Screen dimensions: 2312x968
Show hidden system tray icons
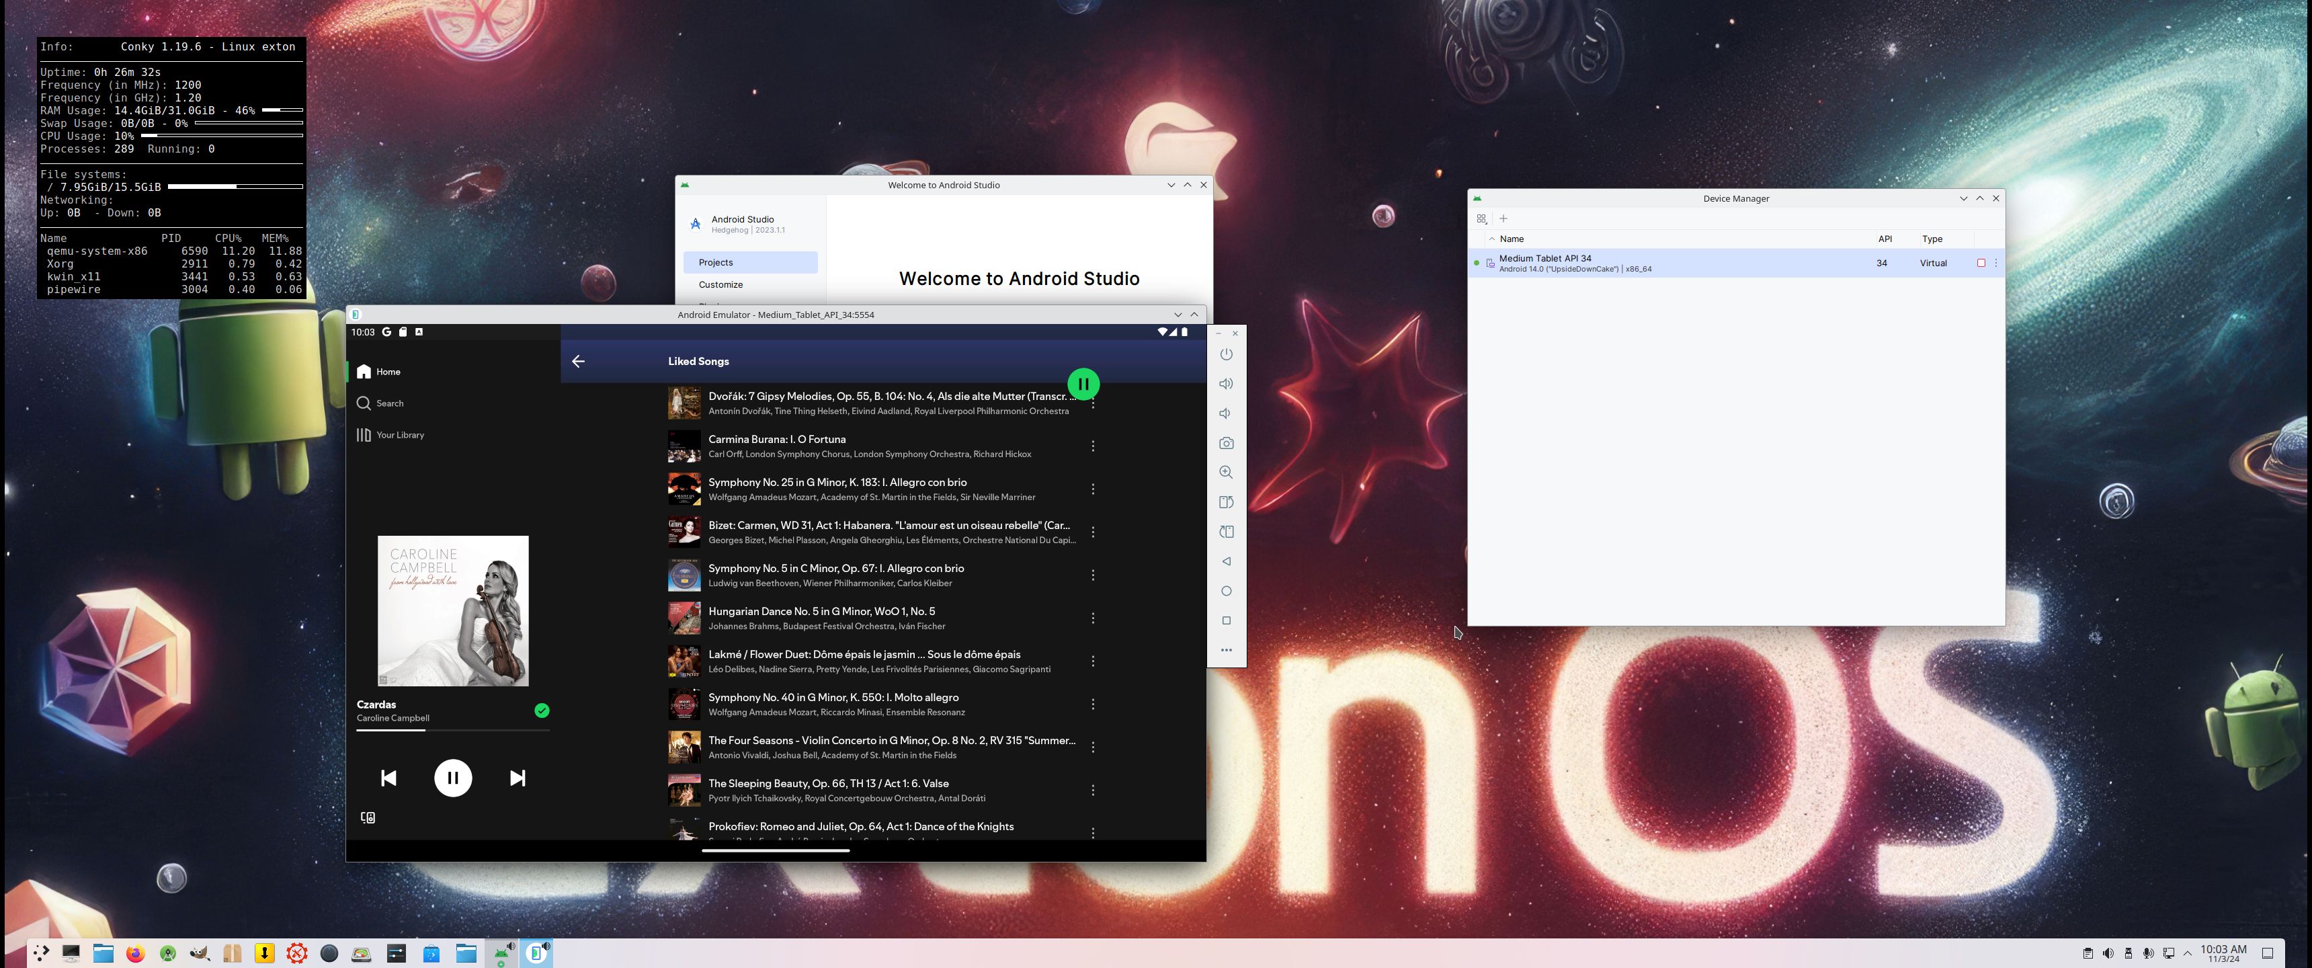2187,953
